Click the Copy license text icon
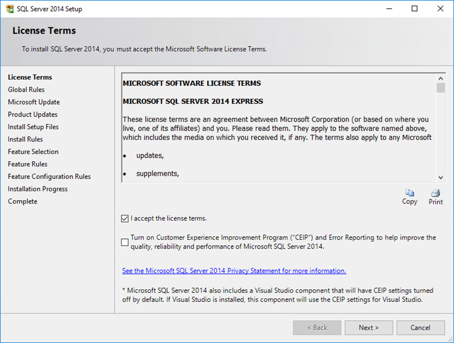Screen dimensions: 454x343 coord(409,193)
